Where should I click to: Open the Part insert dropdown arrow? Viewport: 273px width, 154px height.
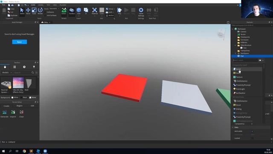(78, 16)
